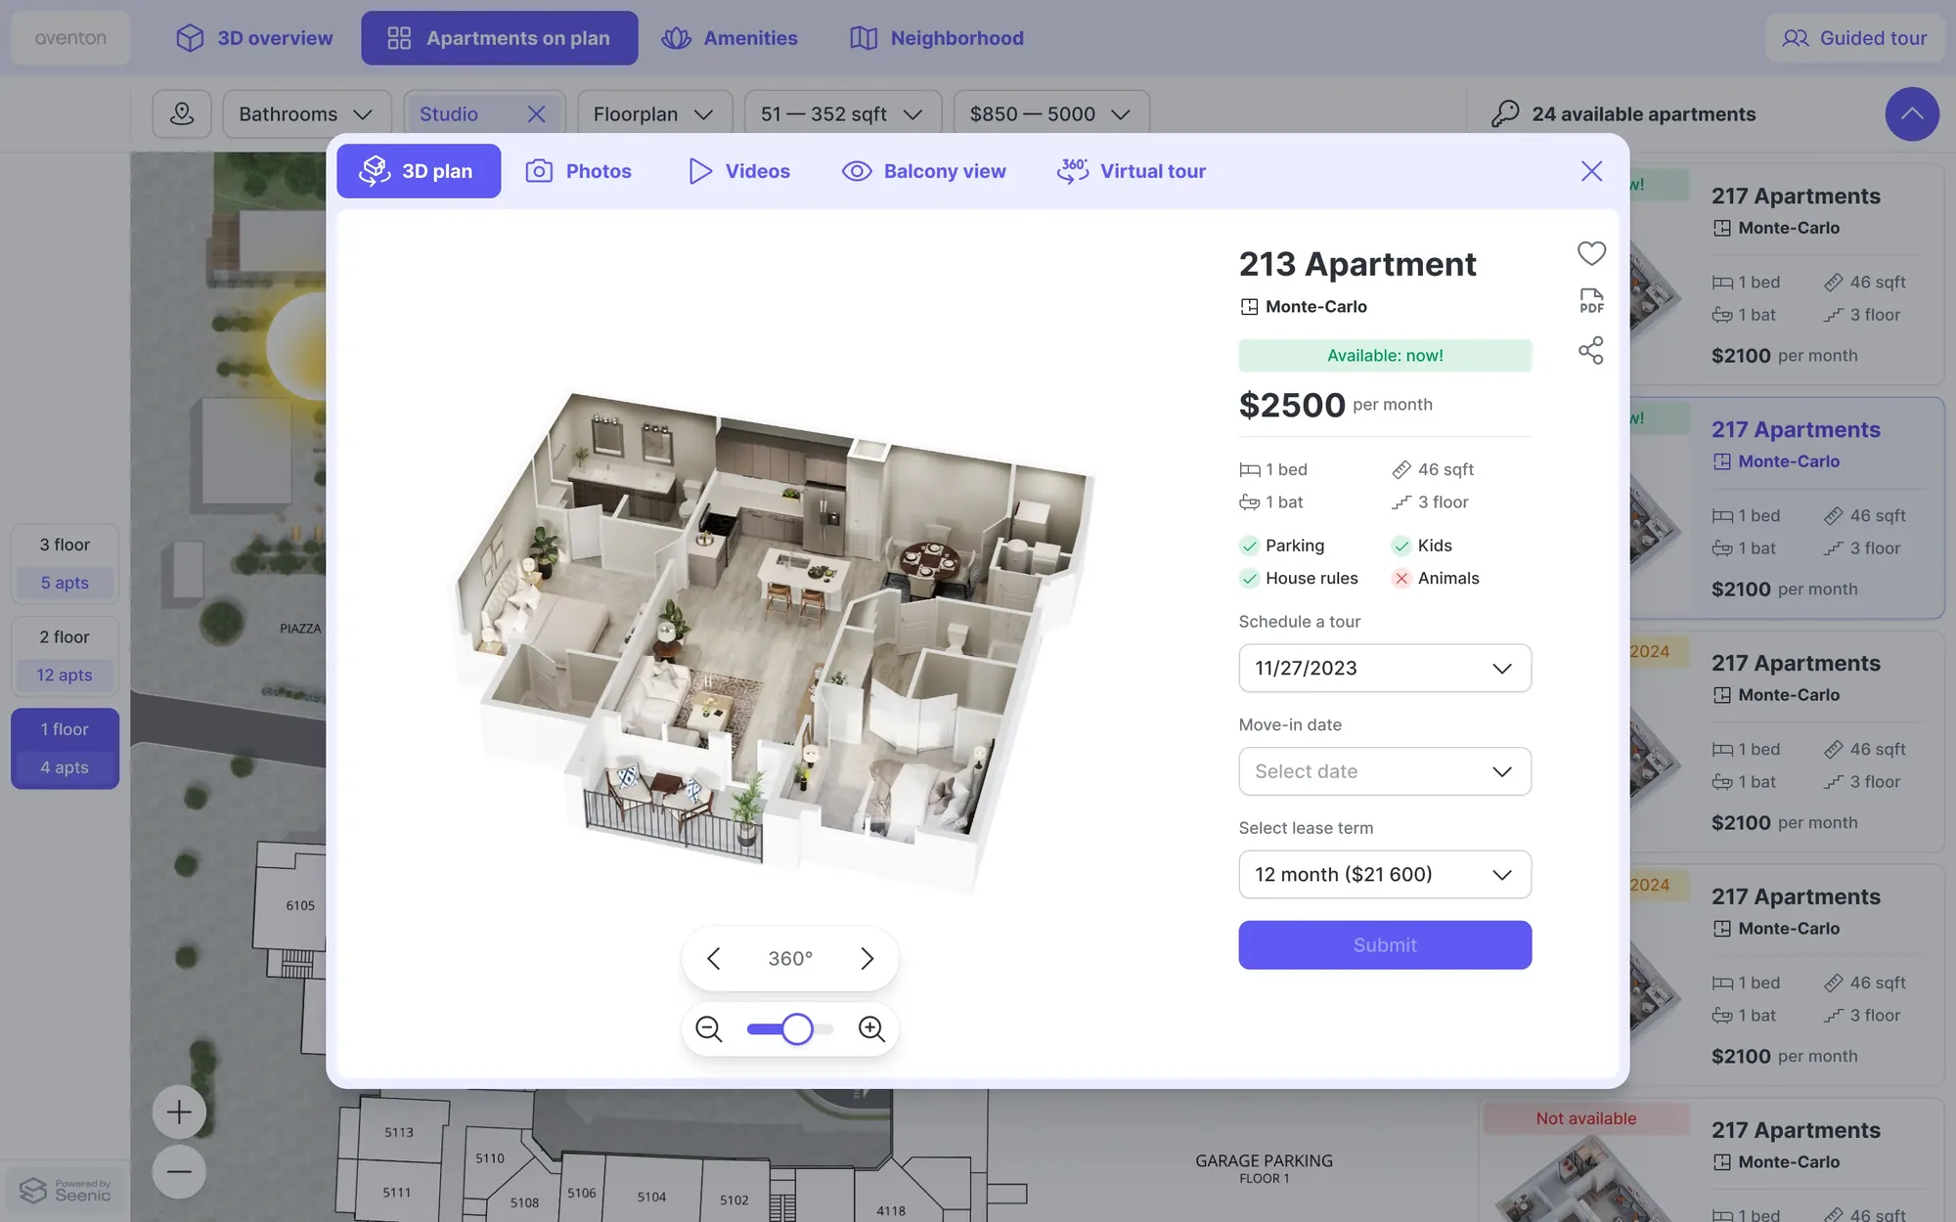
Task: Add apartment 213 to favorites heart
Action: point(1591,253)
